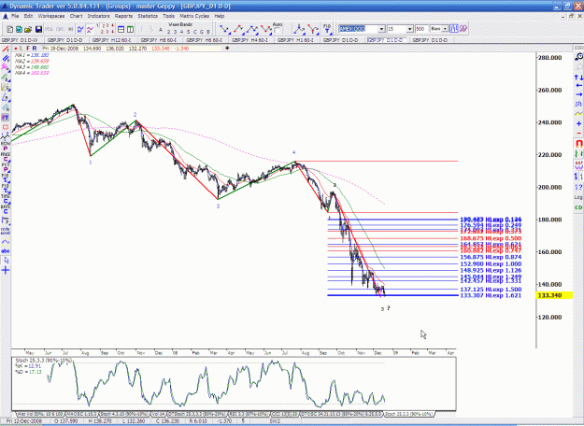Viewport: 584px width, 426px height.
Task: Toggle wave band C
Action: click(195, 32)
